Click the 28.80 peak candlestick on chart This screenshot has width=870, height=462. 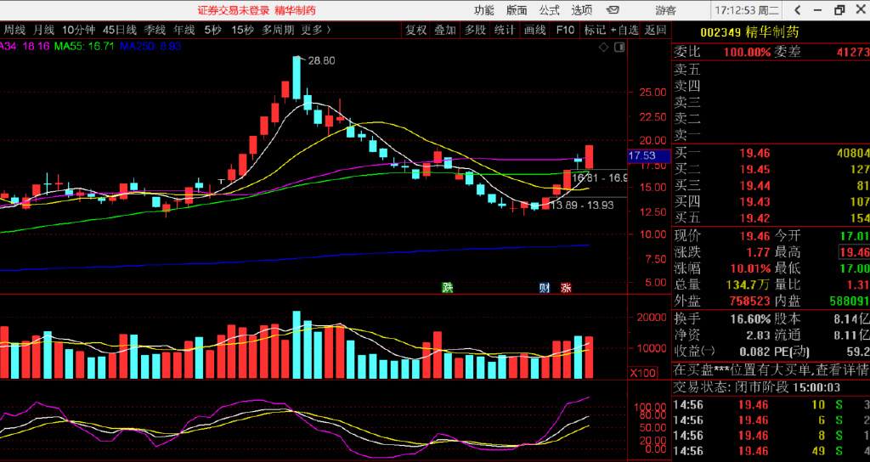pos(297,76)
